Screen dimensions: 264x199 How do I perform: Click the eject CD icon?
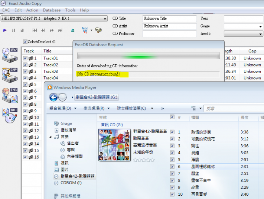point(73,30)
